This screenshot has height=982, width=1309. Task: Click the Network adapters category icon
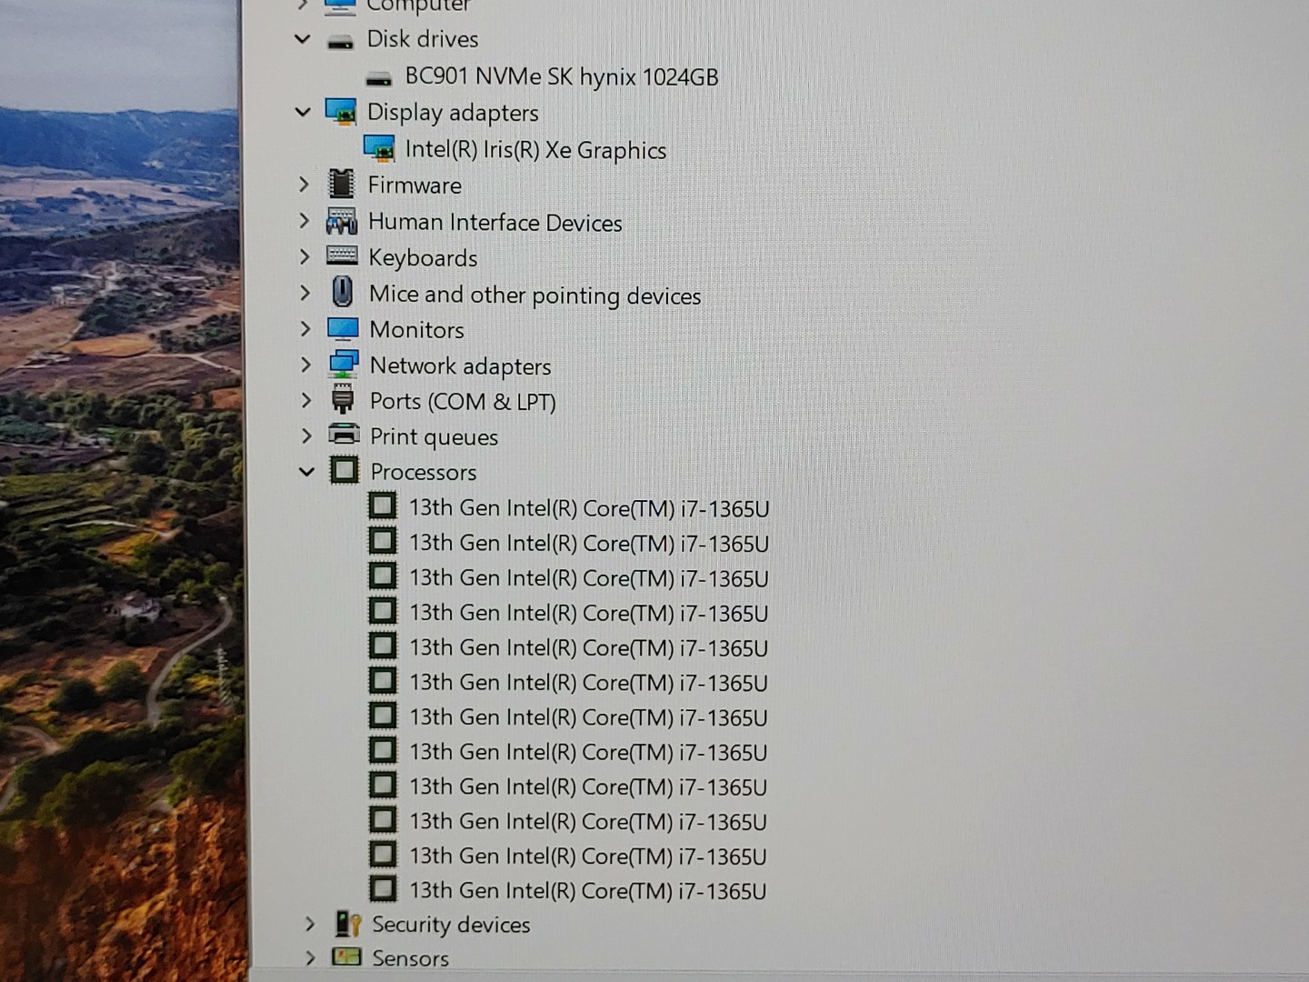click(344, 364)
